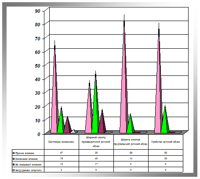Click the maroon legend marker 'Не оказывает влияния'
200x179 pixels.
tap(14, 165)
